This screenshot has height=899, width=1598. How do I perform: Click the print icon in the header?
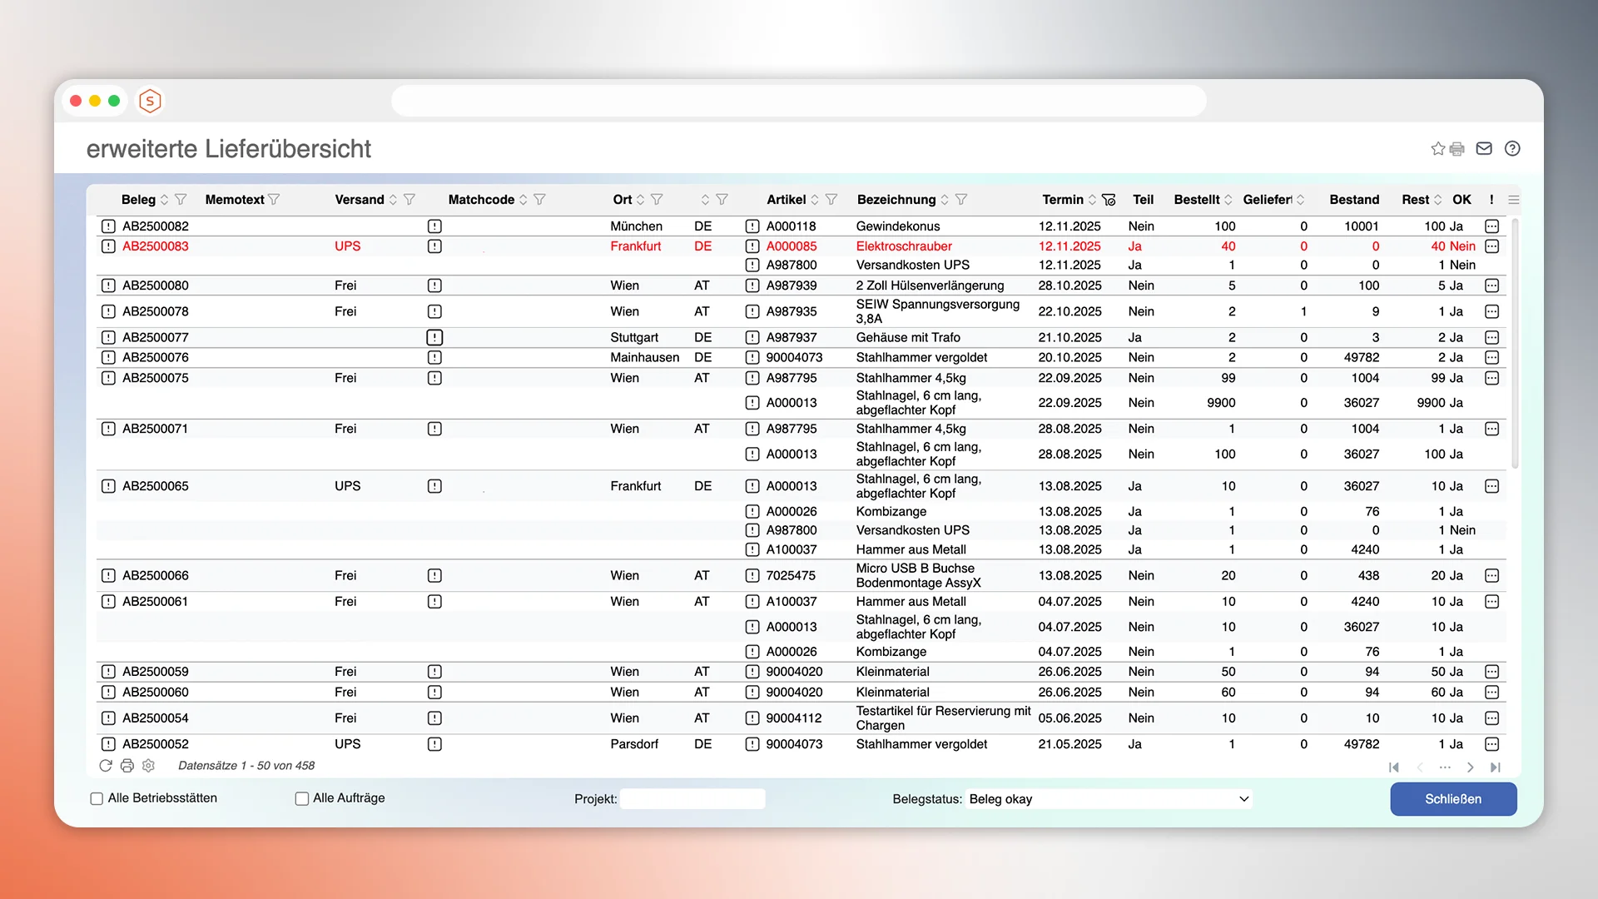click(1457, 149)
